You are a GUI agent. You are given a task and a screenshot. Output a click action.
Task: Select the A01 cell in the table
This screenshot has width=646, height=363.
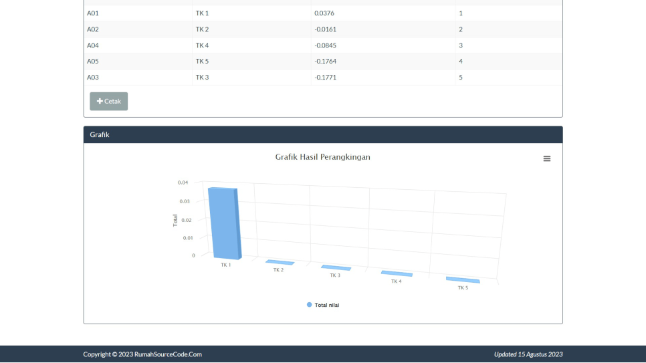click(93, 13)
